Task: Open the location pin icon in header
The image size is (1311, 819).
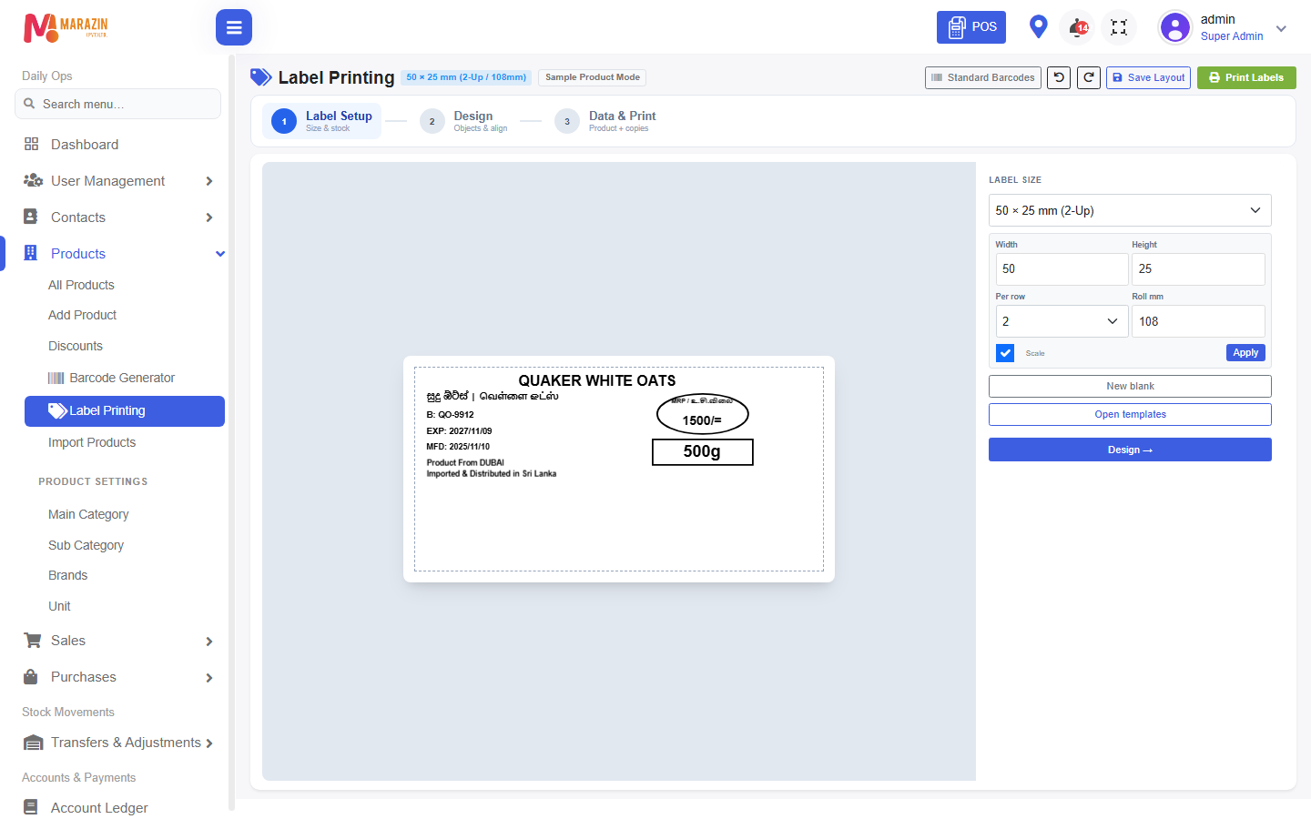Action: tap(1038, 26)
